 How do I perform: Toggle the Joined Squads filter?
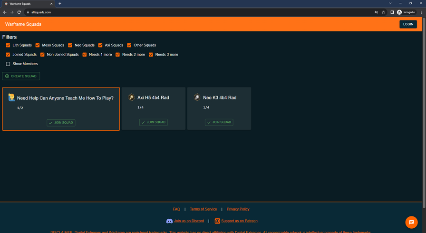[8, 55]
